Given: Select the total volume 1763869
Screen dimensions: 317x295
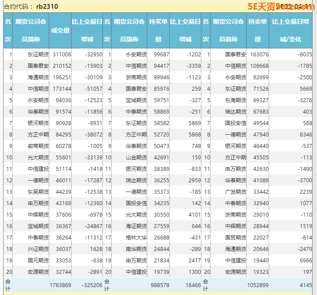Looking at the screenshot, I should coord(60,285).
